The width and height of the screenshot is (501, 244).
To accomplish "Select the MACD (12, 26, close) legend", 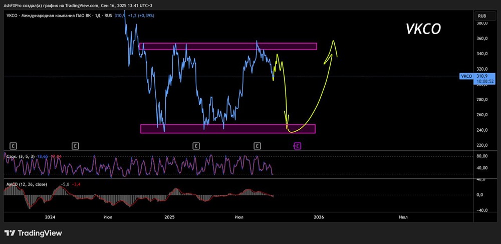I will tap(27, 184).
